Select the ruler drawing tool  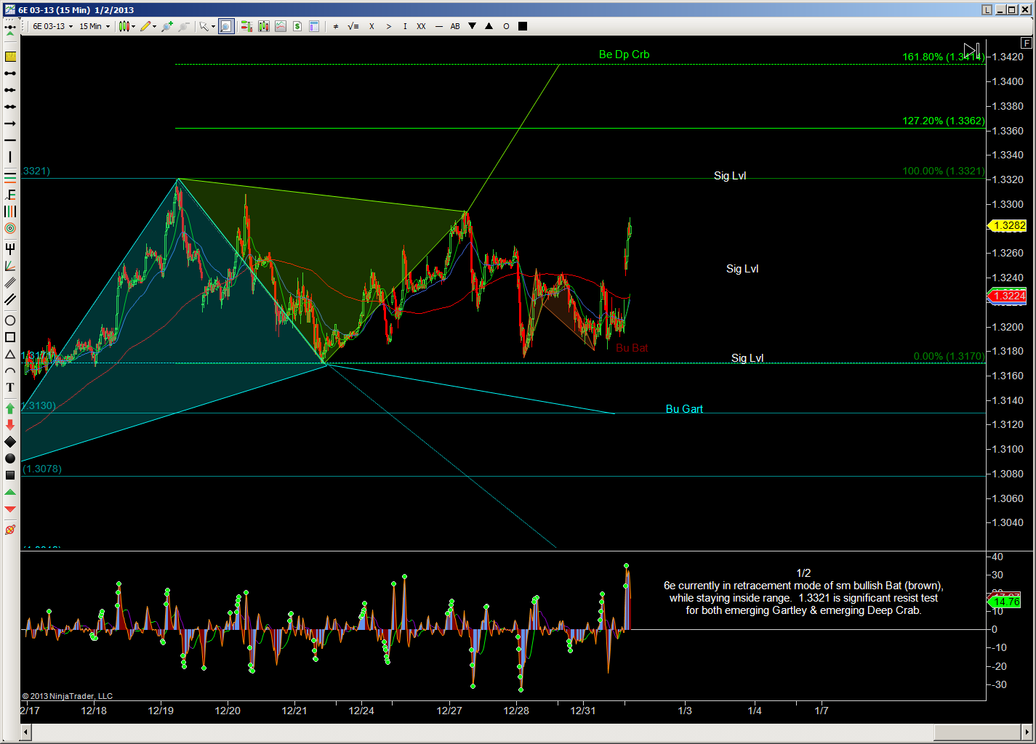click(x=10, y=57)
